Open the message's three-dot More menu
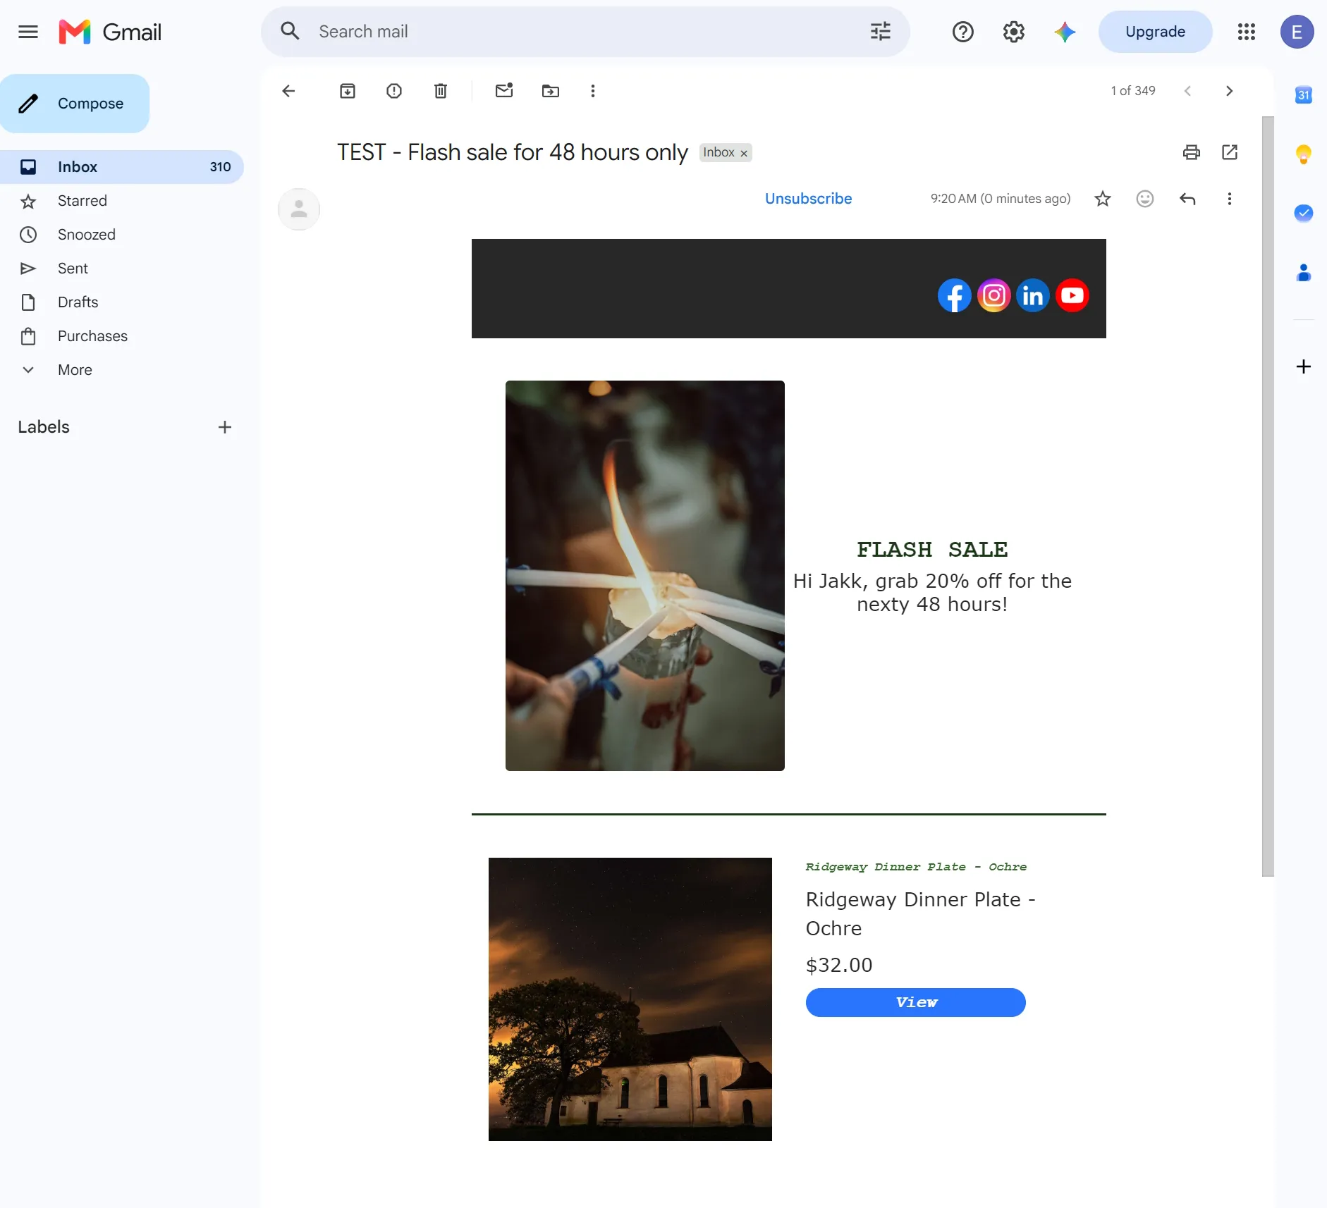This screenshot has height=1208, width=1327. pos(1230,199)
